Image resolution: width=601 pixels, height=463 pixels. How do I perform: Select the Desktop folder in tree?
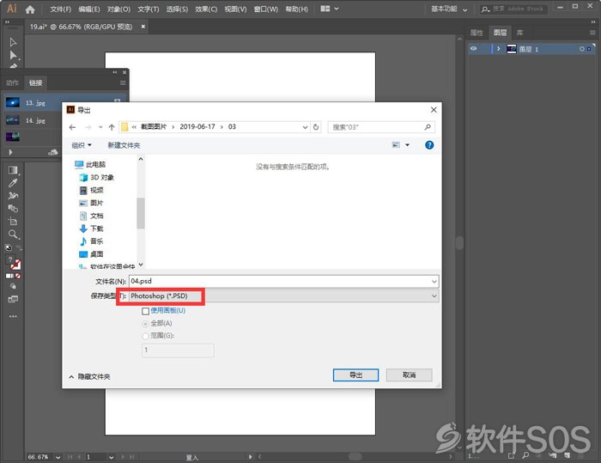point(91,254)
